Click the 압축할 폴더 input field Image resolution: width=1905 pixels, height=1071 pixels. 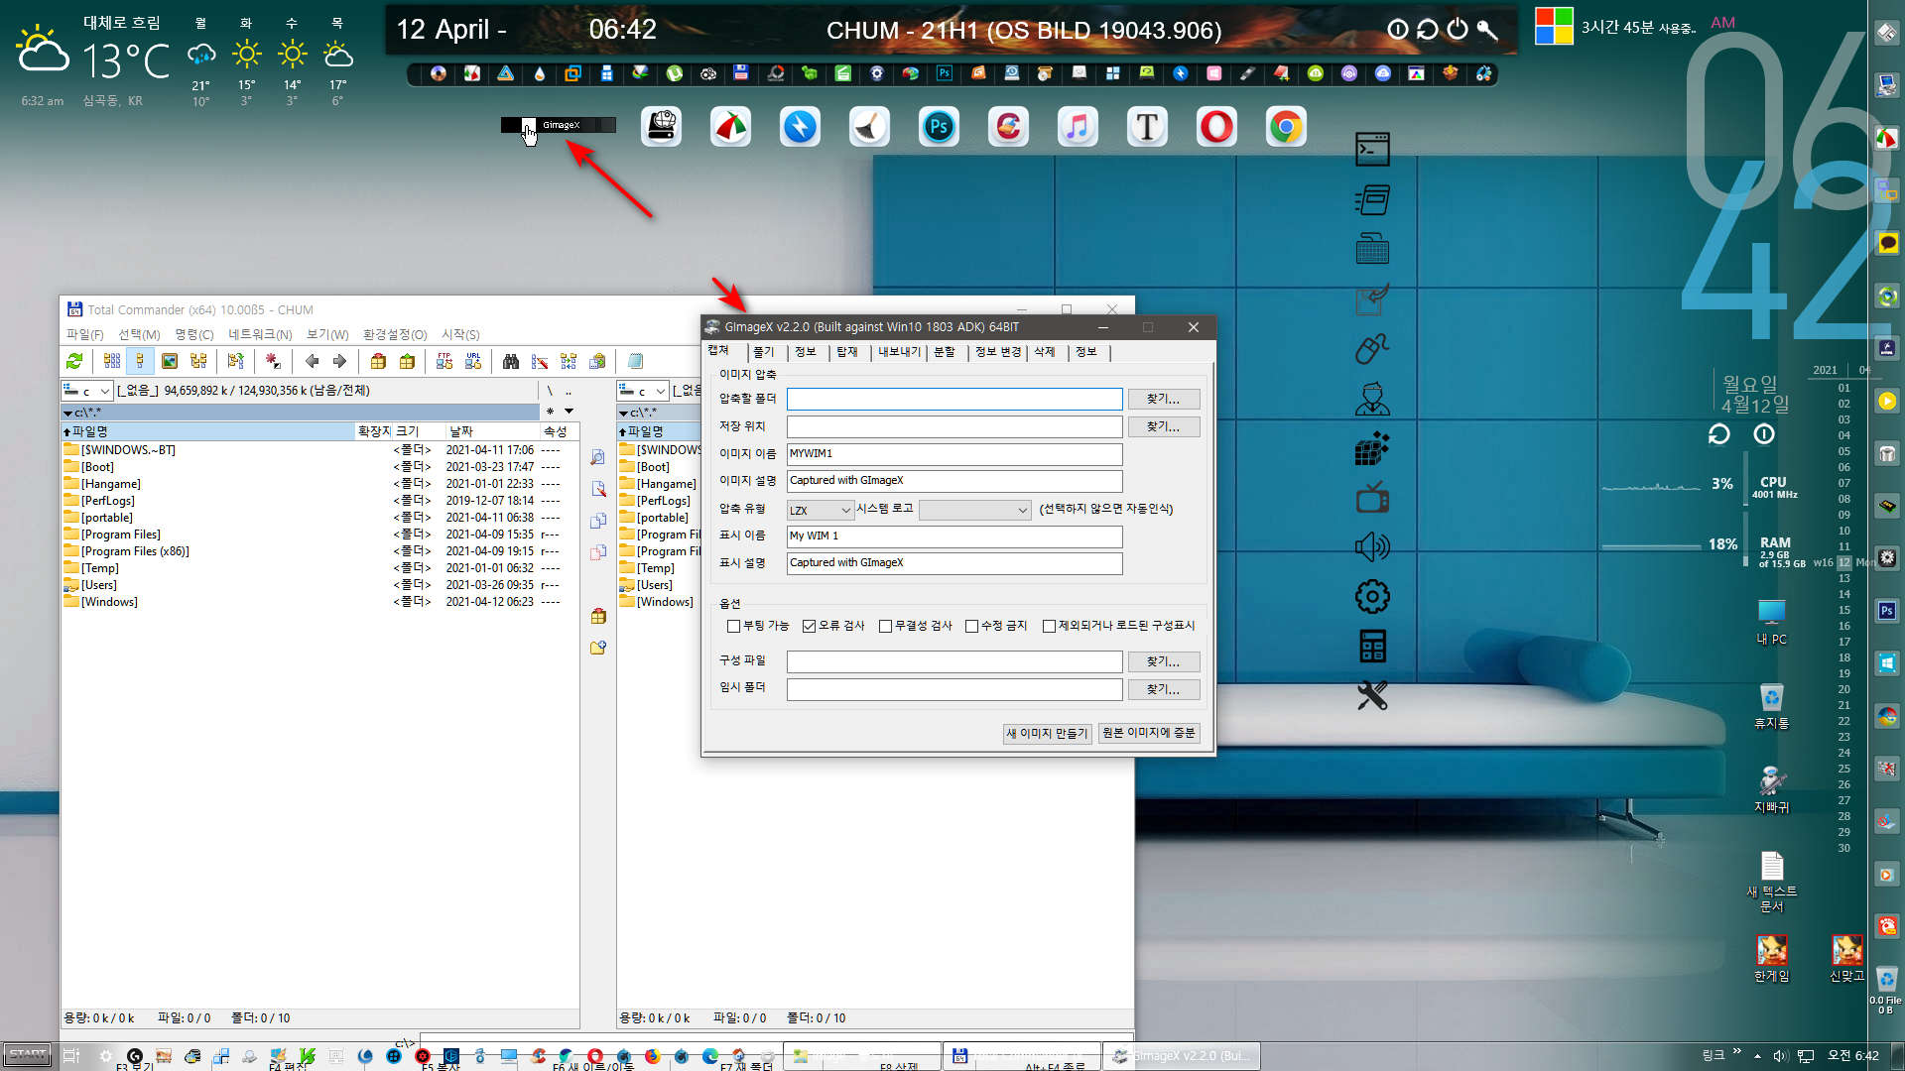click(x=954, y=399)
